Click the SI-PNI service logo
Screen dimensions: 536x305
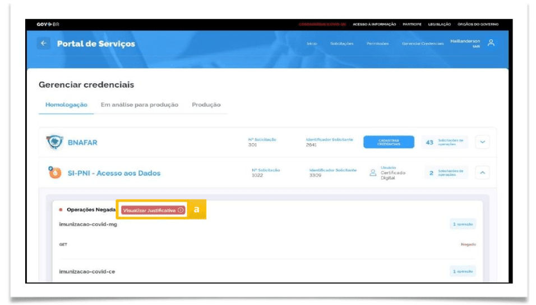[54, 172]
